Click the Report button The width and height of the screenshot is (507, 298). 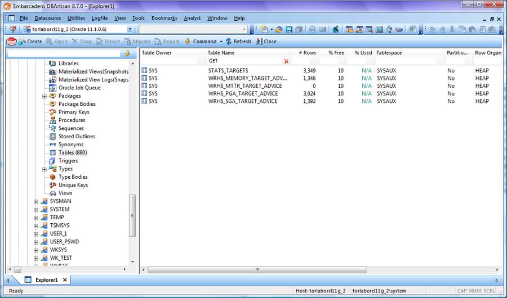(x=167, y=42)
